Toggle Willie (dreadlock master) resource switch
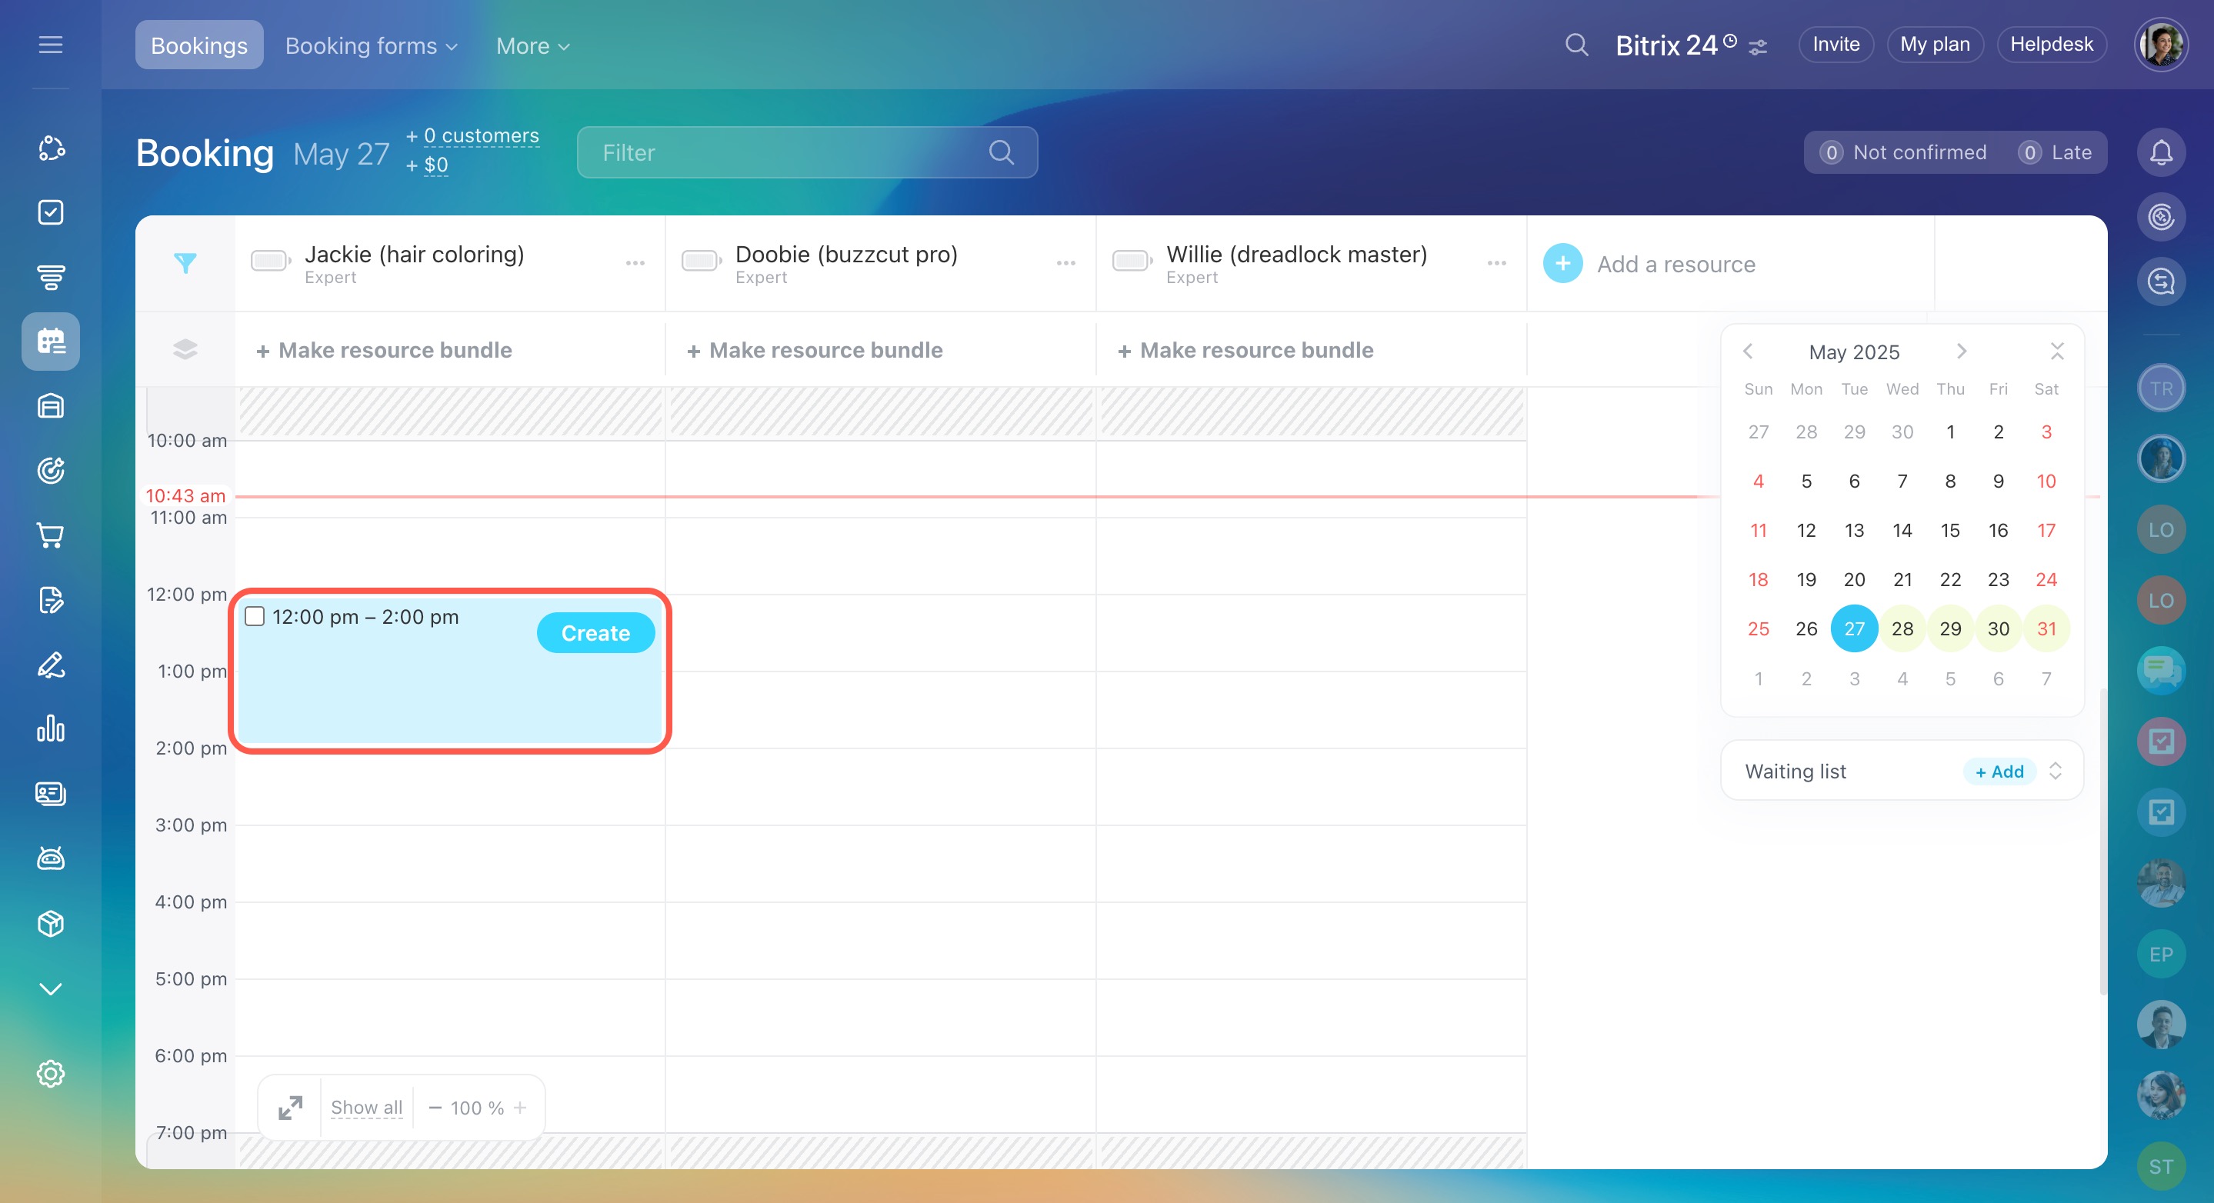Screen dimensions: 2214x1203 point(1131,260)
